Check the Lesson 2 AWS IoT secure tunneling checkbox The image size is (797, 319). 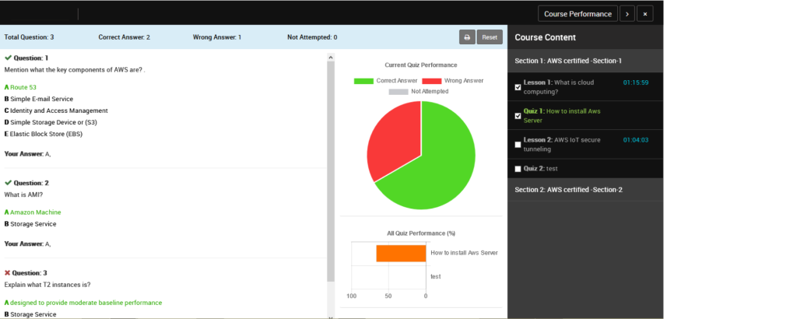coord(518,145)
